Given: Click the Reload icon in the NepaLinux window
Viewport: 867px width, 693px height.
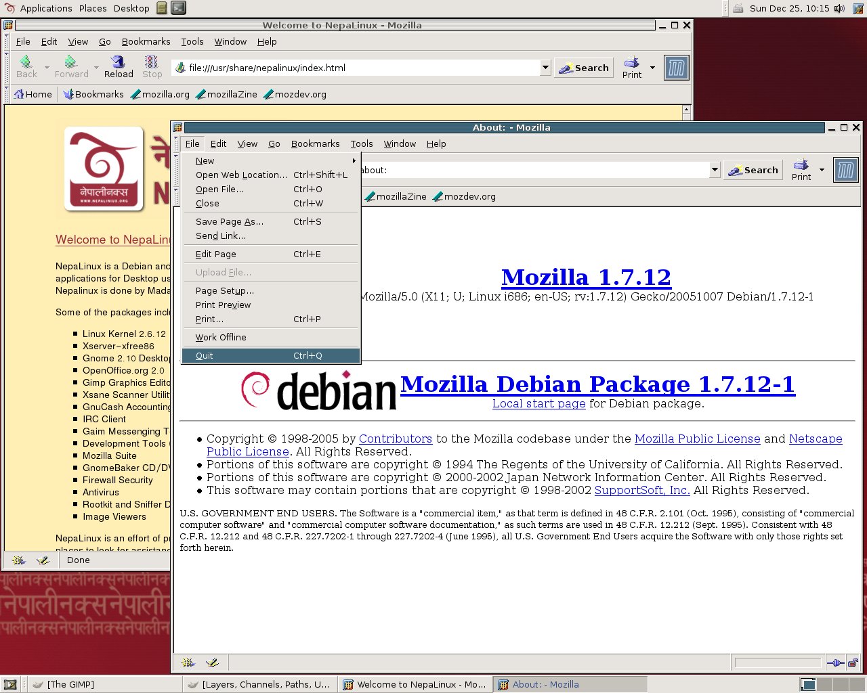Looking at the screenshot, I should pyautogui.click(x=118, y=62).
